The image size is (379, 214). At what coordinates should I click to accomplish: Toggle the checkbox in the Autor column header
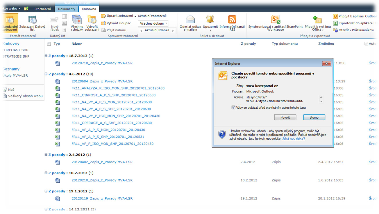[366, 44]
